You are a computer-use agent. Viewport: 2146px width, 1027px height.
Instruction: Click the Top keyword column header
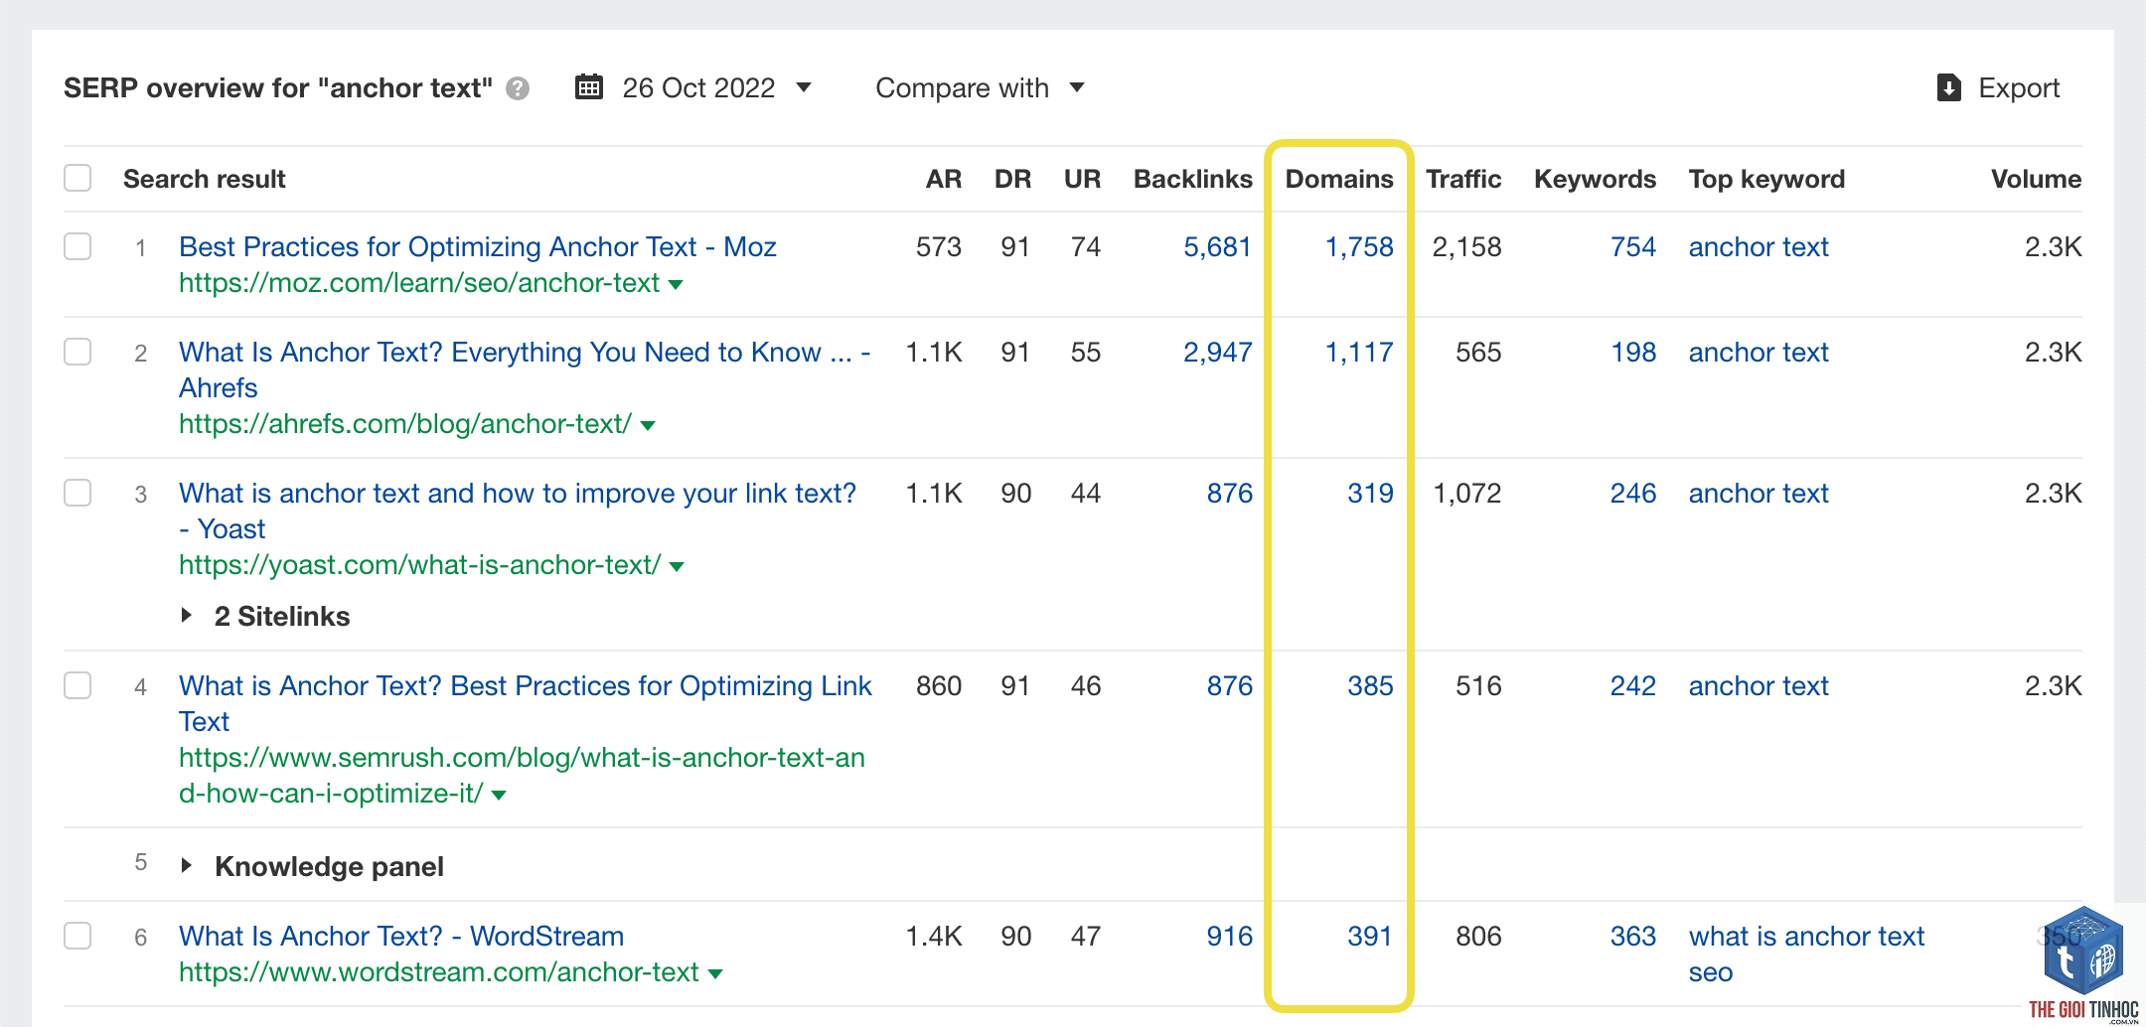(x=1766, y=179)
